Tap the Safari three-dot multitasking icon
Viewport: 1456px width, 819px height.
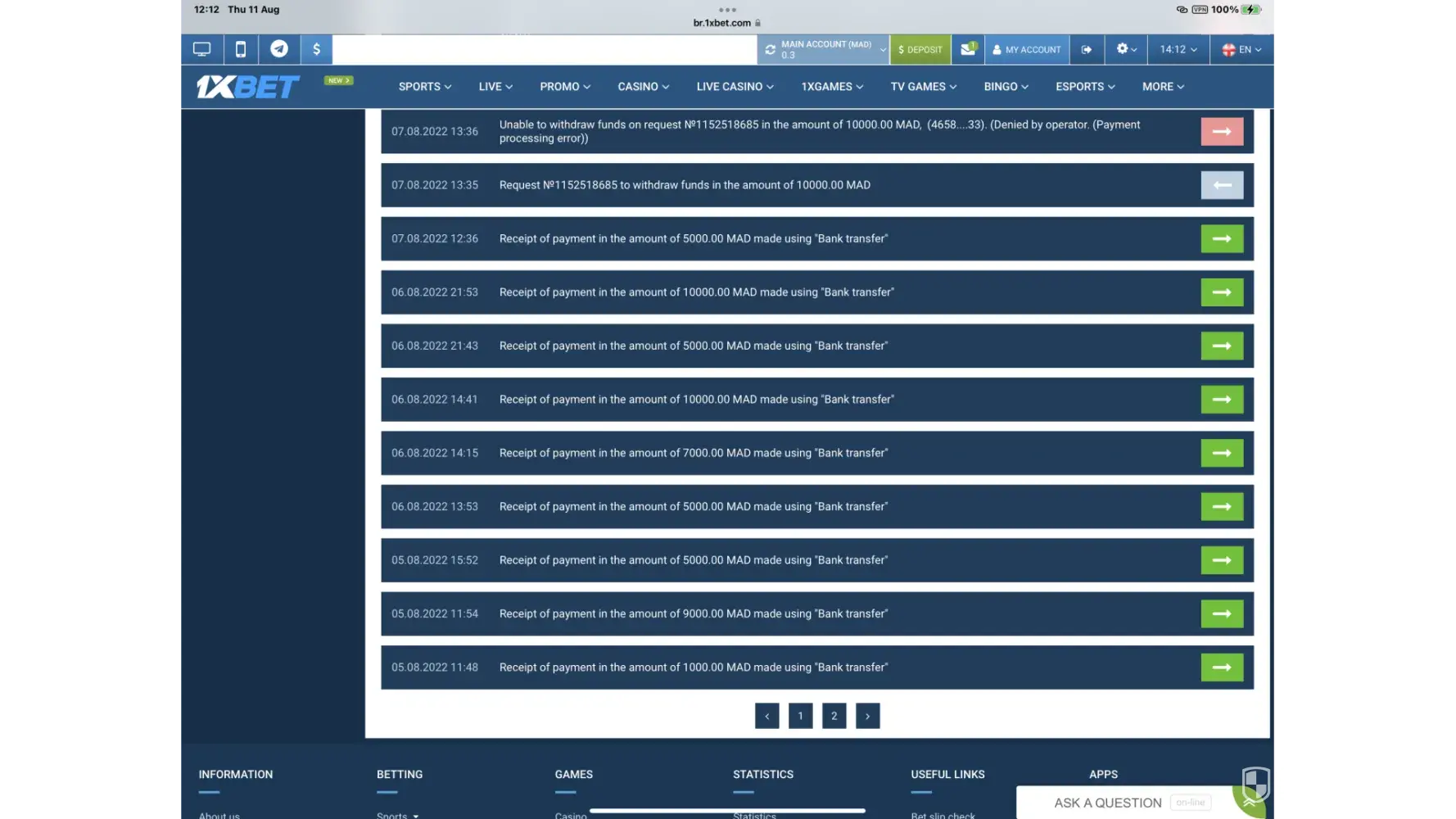[x=727, y=10]
